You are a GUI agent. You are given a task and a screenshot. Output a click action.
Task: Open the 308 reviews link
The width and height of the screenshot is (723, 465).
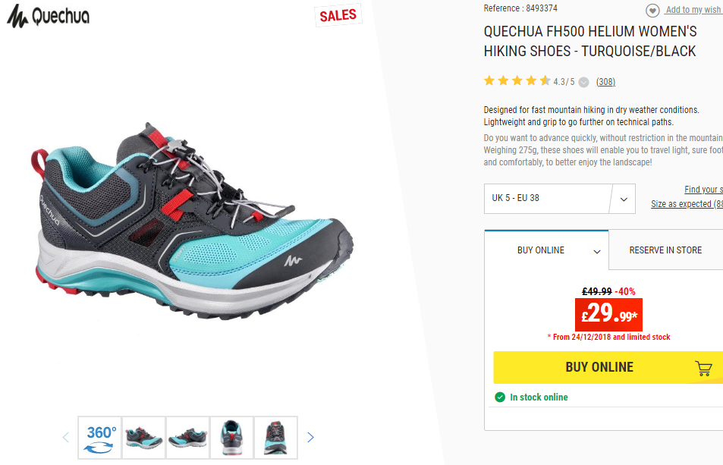605,82
